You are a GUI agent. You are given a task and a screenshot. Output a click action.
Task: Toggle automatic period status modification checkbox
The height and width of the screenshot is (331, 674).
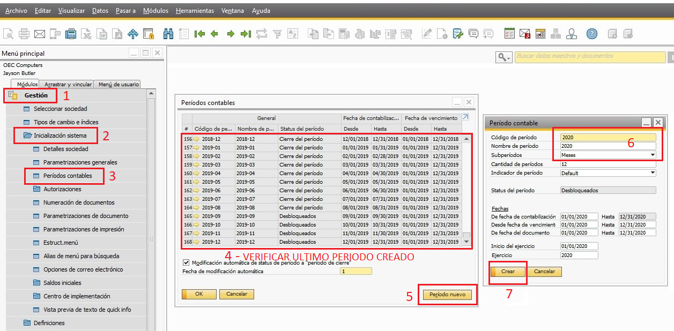[186, 262]
